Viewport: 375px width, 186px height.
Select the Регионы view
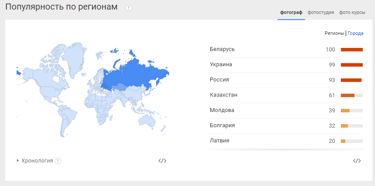(334, 34)
